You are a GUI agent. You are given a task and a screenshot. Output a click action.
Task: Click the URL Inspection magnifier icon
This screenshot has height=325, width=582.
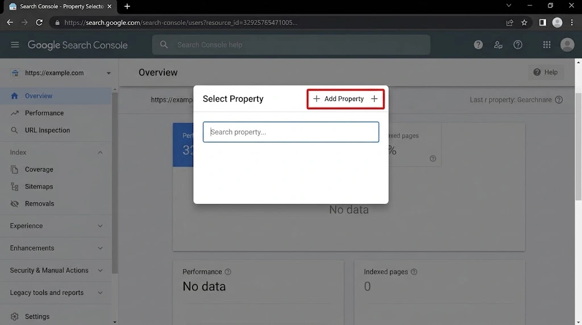14,130
